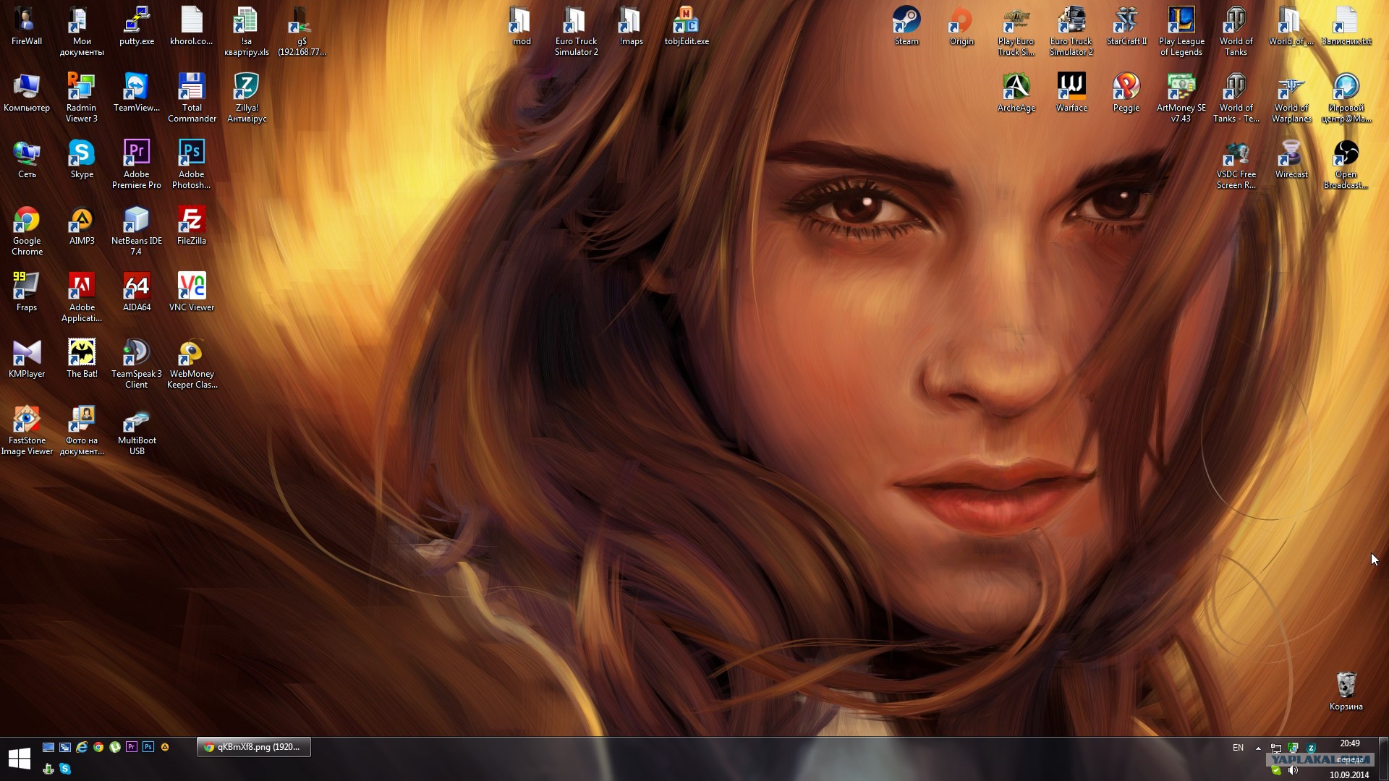
Task: Open KMPlayer desktop shortcut
Action: tap(27, 359)
